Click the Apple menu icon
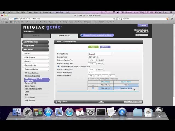175x131 pixels. 4,12
